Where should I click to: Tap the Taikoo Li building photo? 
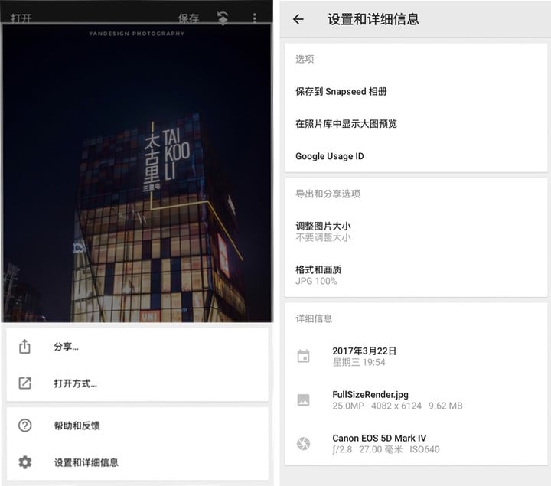point(137,173)
